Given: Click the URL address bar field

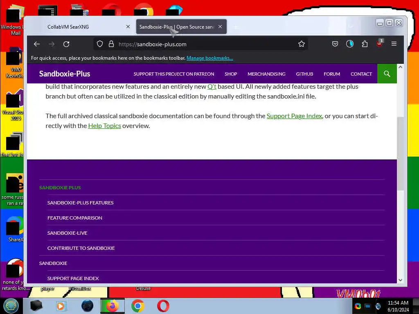Looking at the screenshot, I should pos(200,44).
